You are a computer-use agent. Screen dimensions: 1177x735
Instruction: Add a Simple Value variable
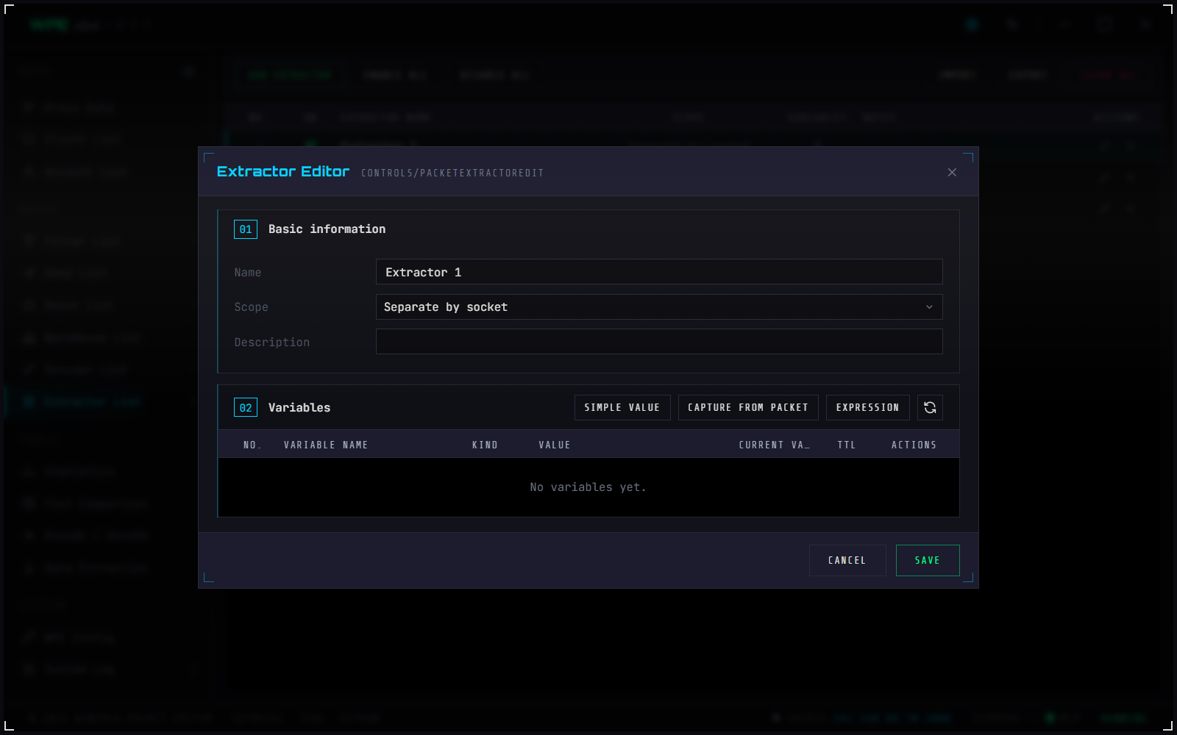pyautogui.click(x=622, y=407)
